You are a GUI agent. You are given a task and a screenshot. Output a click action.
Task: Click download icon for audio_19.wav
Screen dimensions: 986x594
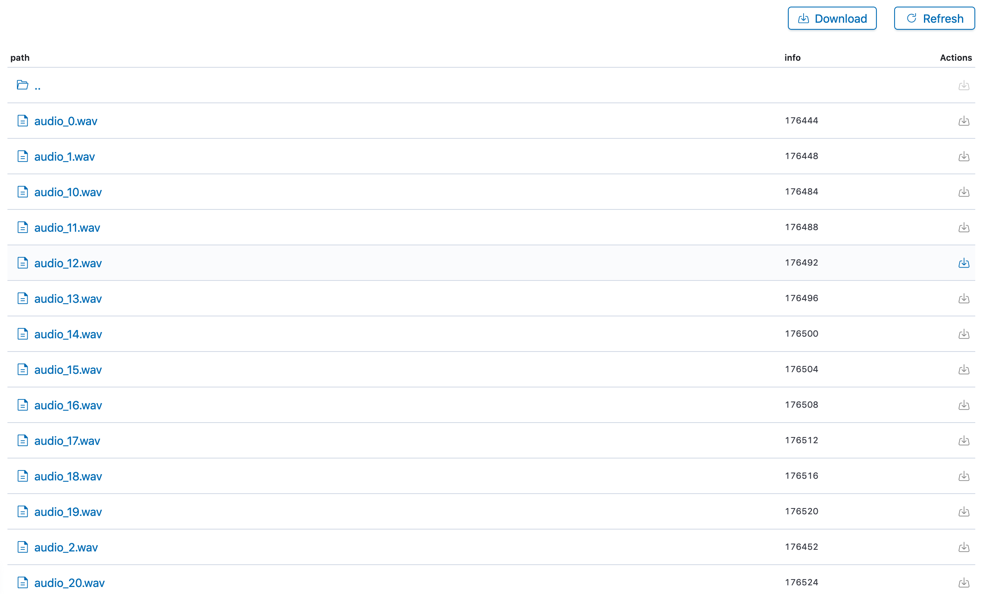pos(964,512)
